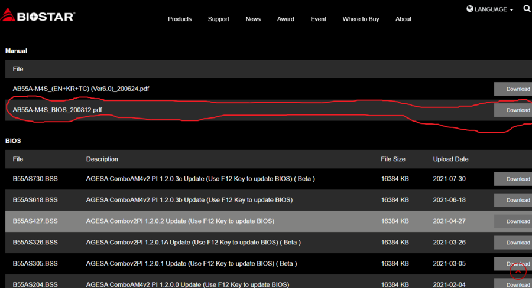532x288 pixels.
Task: Select B55AS326.BSS file name
Action: (35, 242)
